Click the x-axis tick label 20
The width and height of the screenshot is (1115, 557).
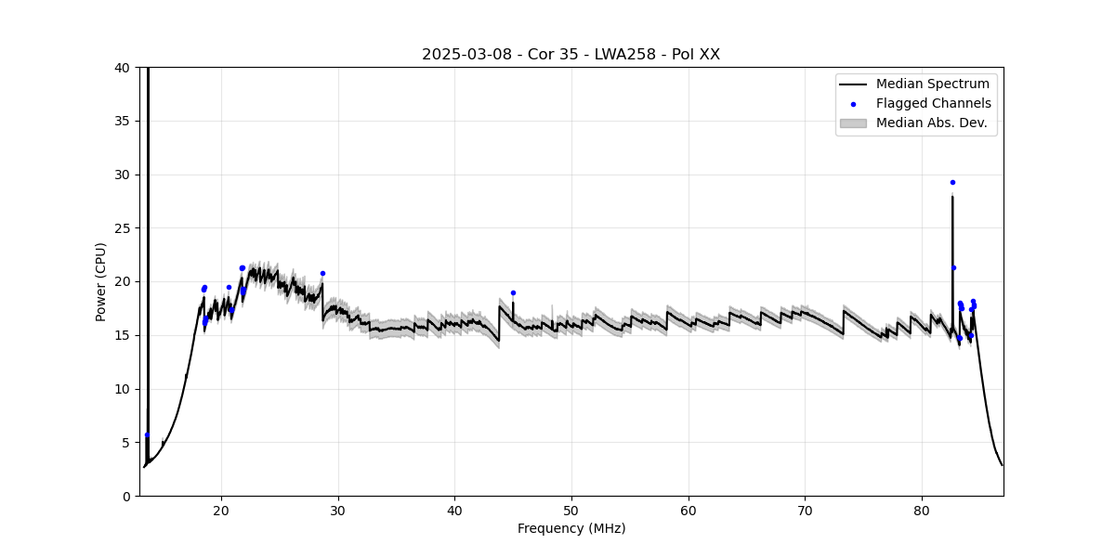point(221,511)
